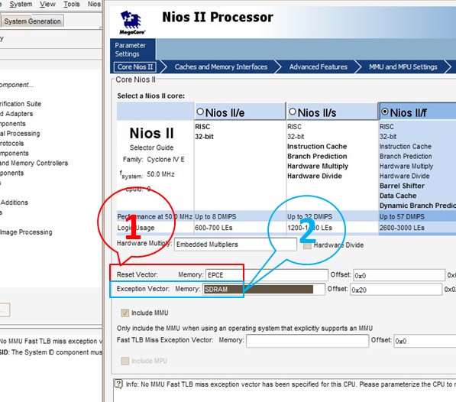
Task: Select the Memory Controllers library item
Action: point(34,164)
